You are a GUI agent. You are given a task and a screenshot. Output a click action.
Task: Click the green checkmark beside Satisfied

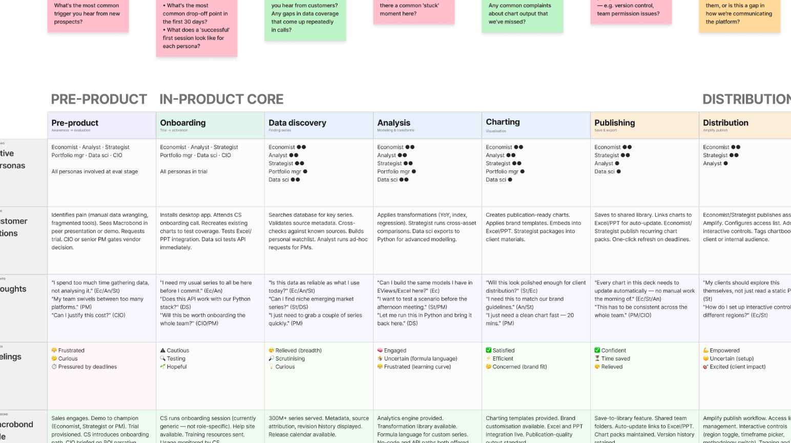[489, 350]
